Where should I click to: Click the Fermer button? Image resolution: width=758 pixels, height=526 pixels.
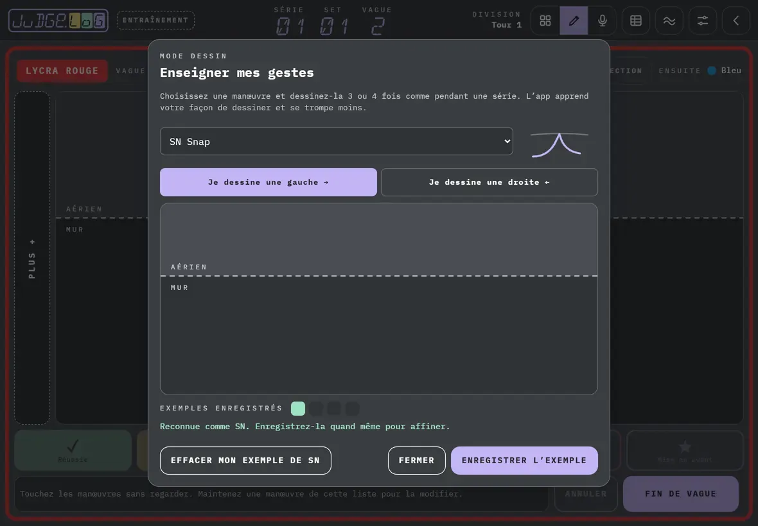417,461
